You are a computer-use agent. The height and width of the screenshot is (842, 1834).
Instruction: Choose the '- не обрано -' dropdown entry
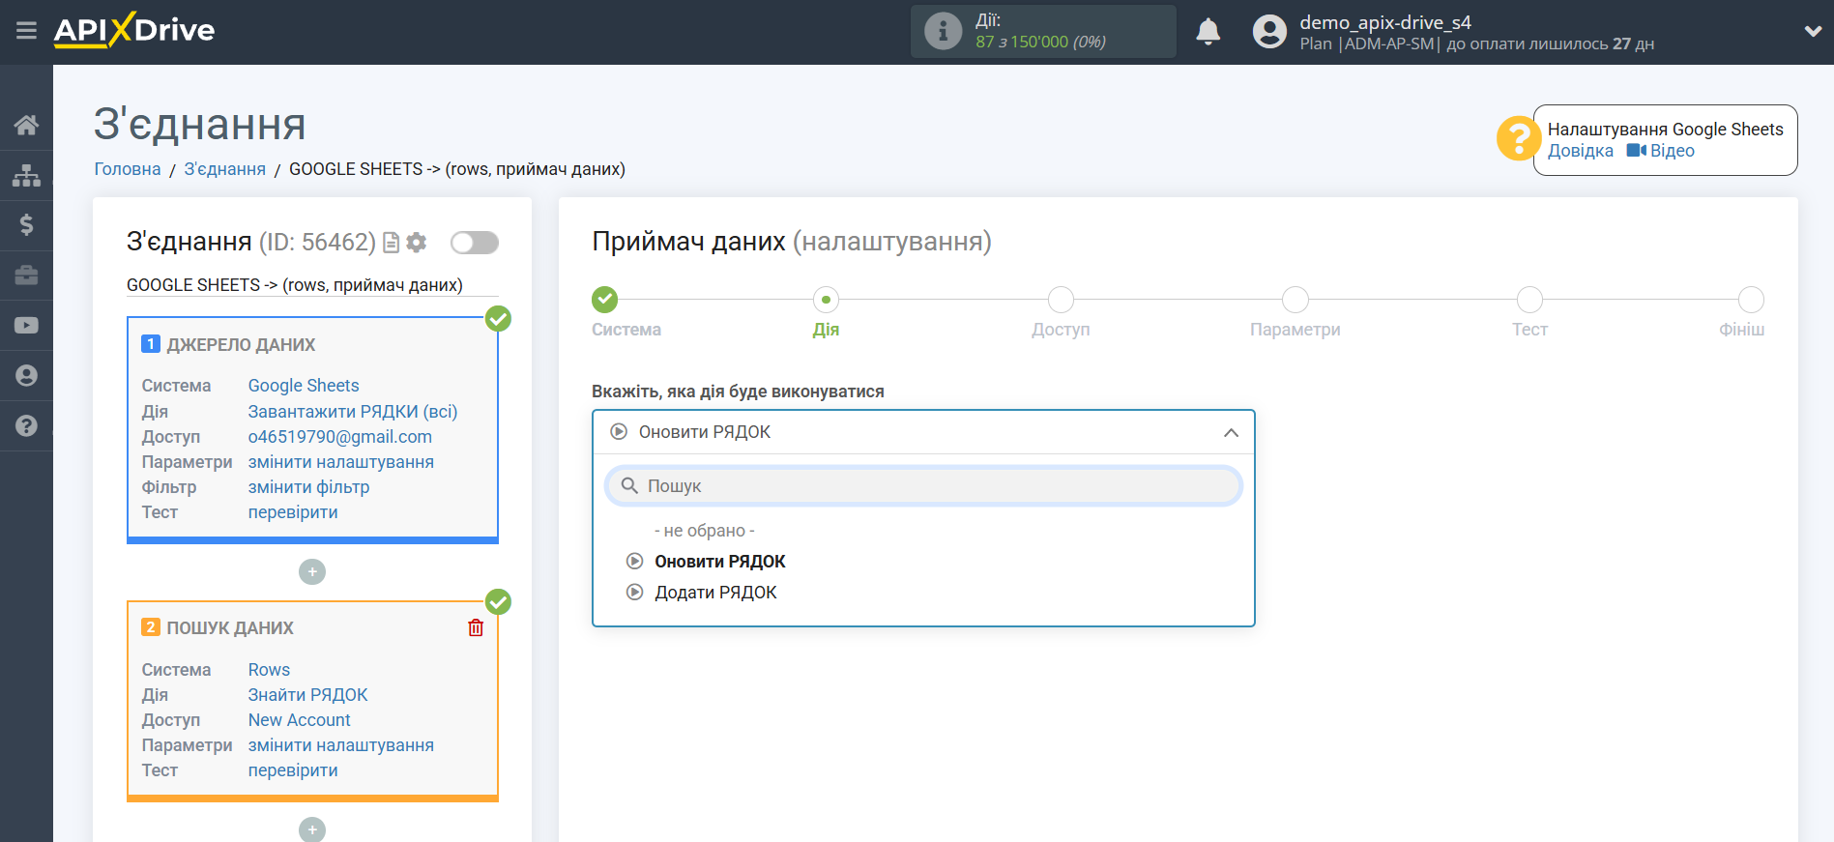point(704,531)
